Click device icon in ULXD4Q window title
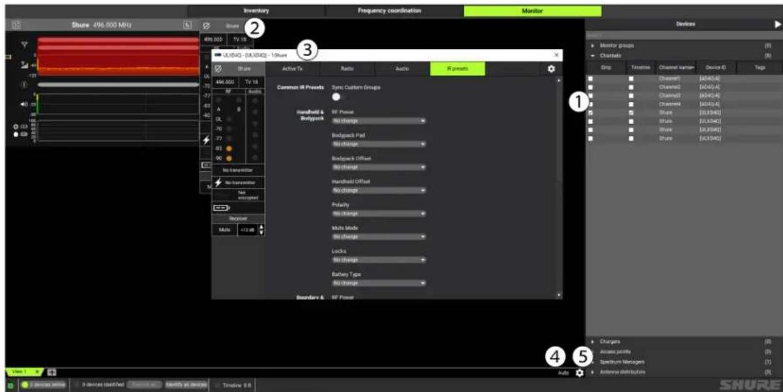Viewport: 783px width, 392px height. [x=217, y=55]
